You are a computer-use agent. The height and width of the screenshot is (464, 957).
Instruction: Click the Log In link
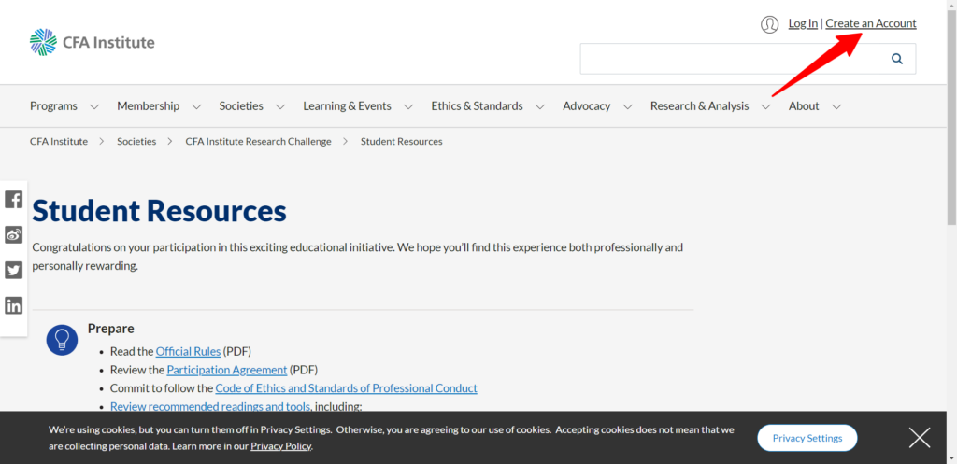pyautogui.click(x=803, y=23)
